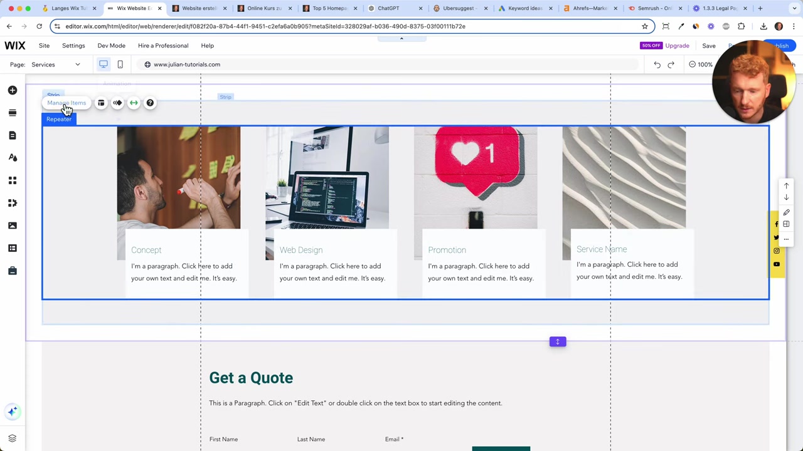Open the browser downloads icon
Image resolution: width=803 pixels, height=451 pixels.
763,26
